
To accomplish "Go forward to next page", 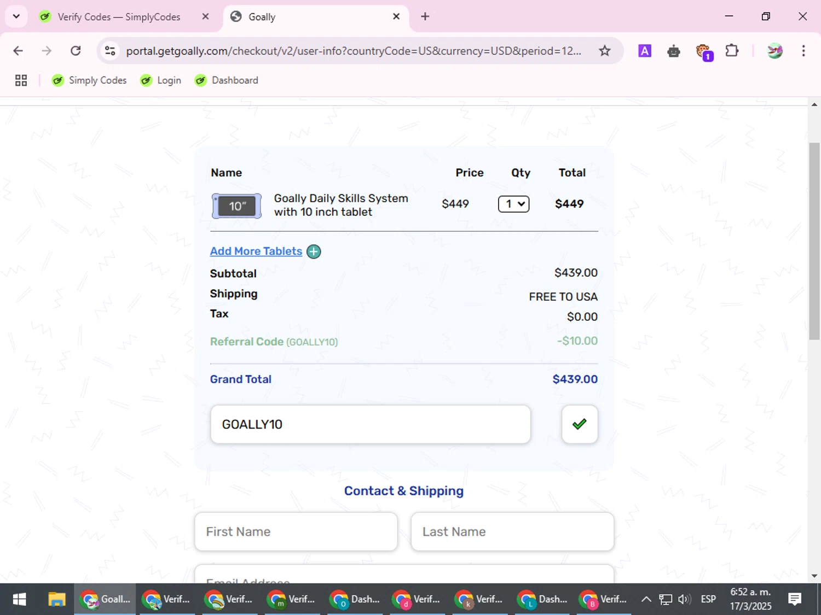I will pyautogui.click(x=47, y=51).
